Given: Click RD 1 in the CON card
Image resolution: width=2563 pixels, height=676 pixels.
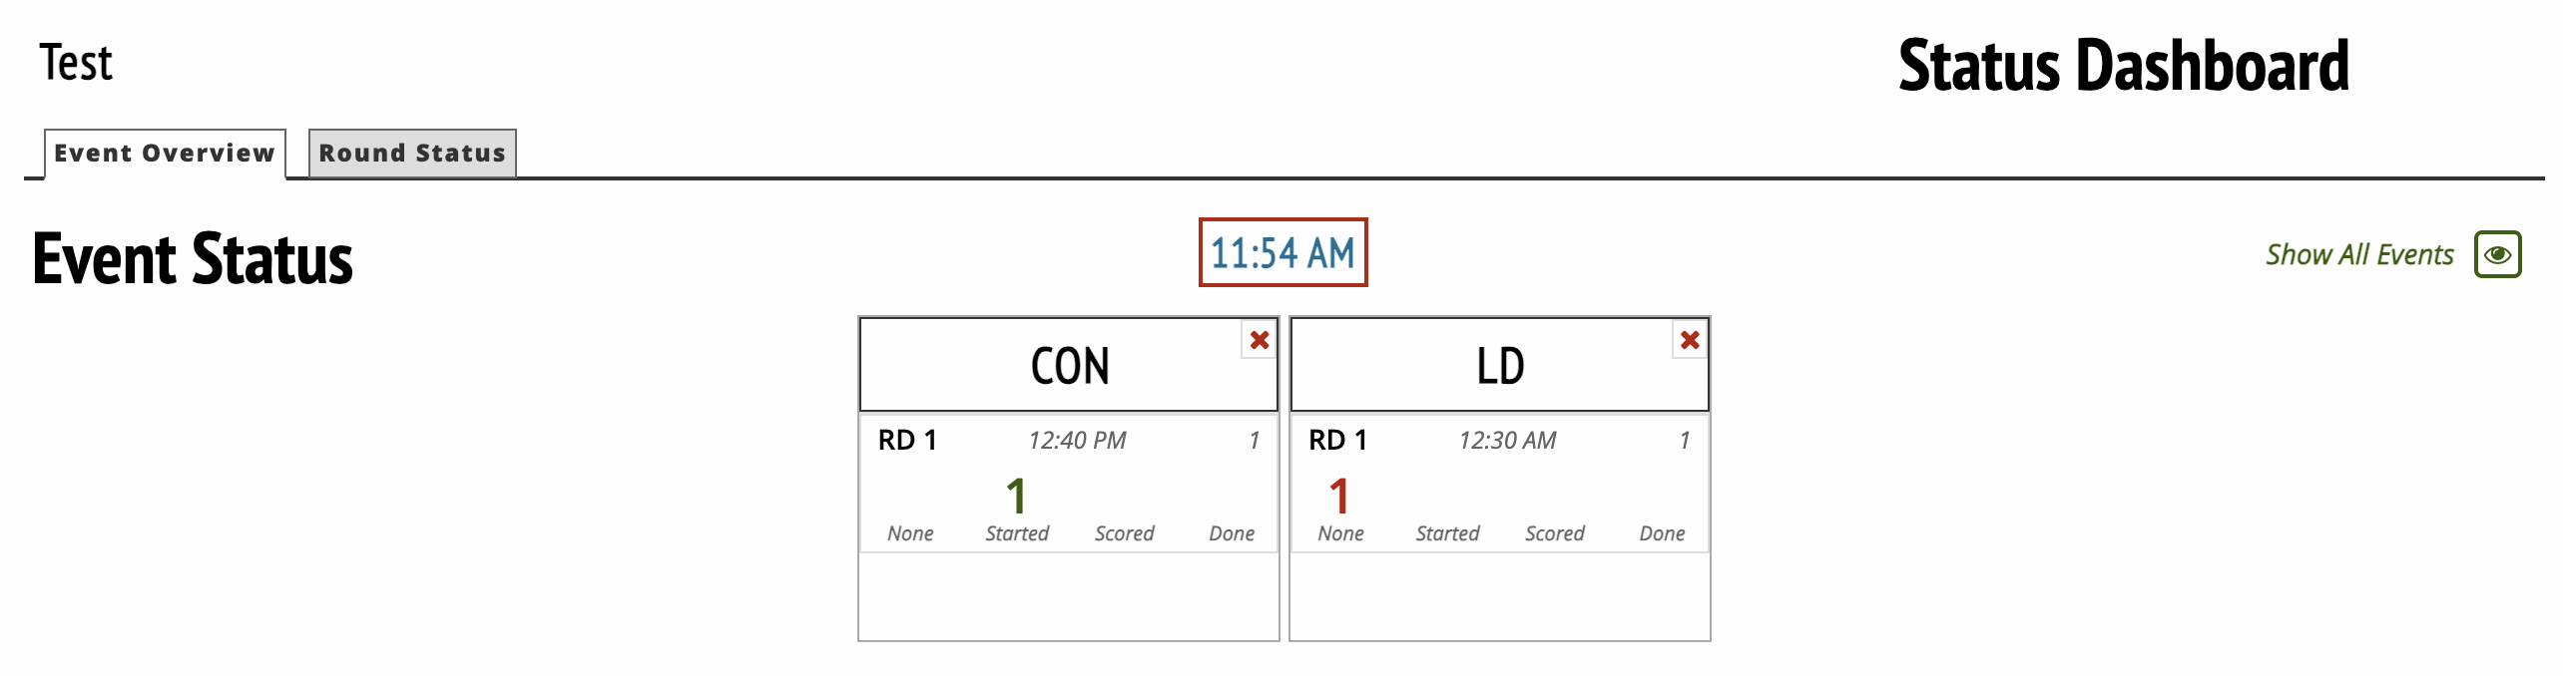Looking at the screenshot, I should point(907,440).
